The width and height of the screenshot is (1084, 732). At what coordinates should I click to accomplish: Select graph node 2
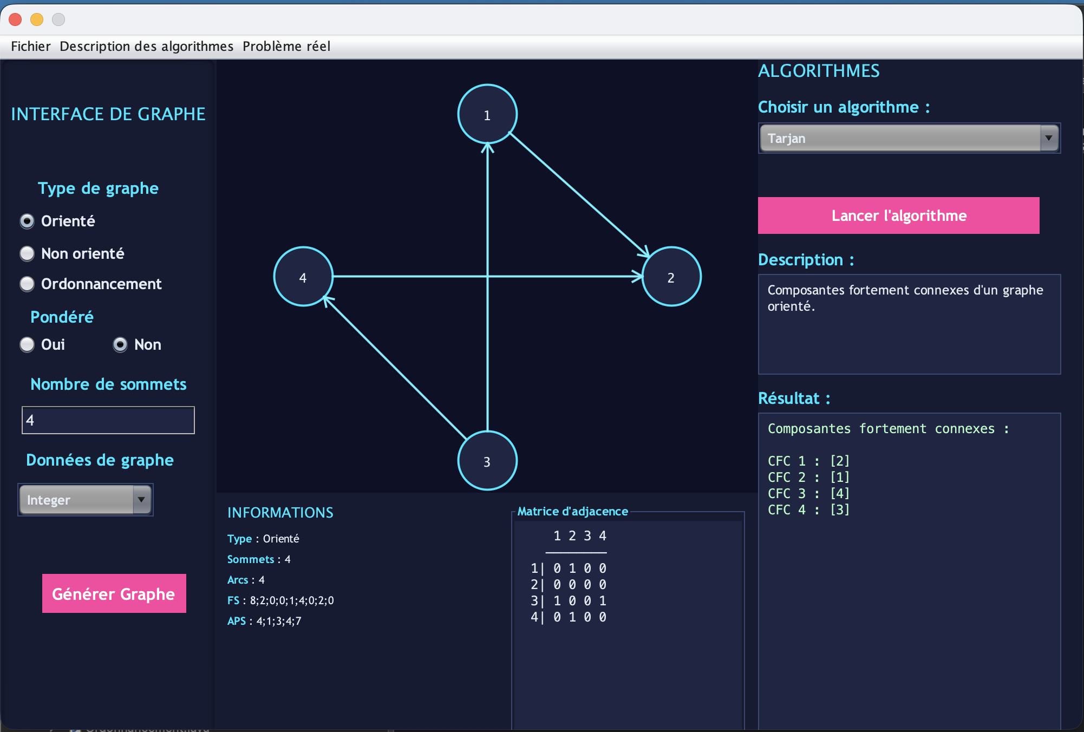[671, 277]
